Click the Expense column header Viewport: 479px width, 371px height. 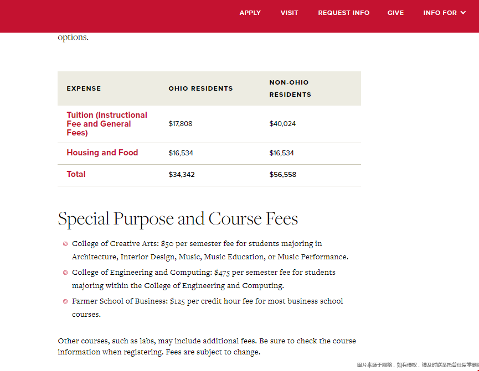coord(84,88)
